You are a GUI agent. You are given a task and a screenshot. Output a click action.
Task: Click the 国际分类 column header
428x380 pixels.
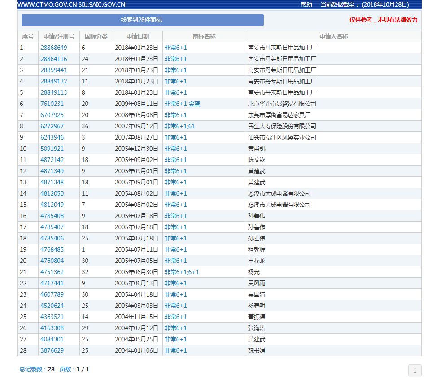96,36
